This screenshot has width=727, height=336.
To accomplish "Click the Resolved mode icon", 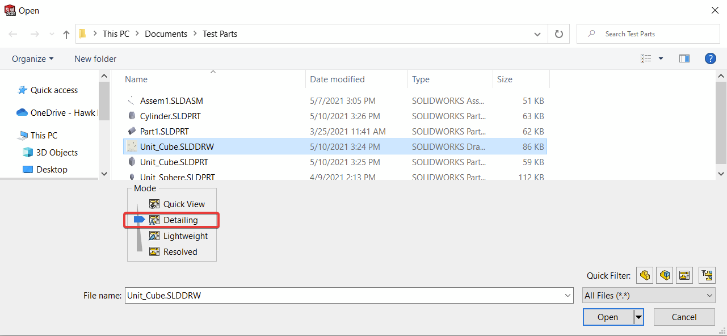I will [x=154, y=251].
